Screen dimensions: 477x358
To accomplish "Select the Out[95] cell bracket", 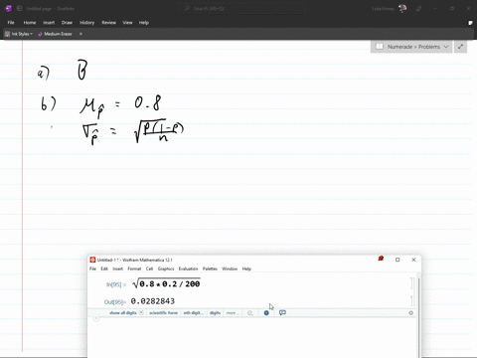I will click(x=412, y=301).
